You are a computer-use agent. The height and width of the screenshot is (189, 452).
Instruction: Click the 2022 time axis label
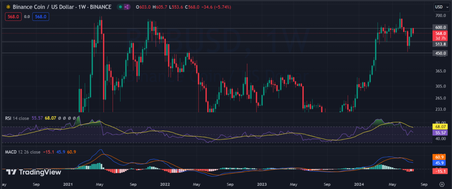pos(165,185)
